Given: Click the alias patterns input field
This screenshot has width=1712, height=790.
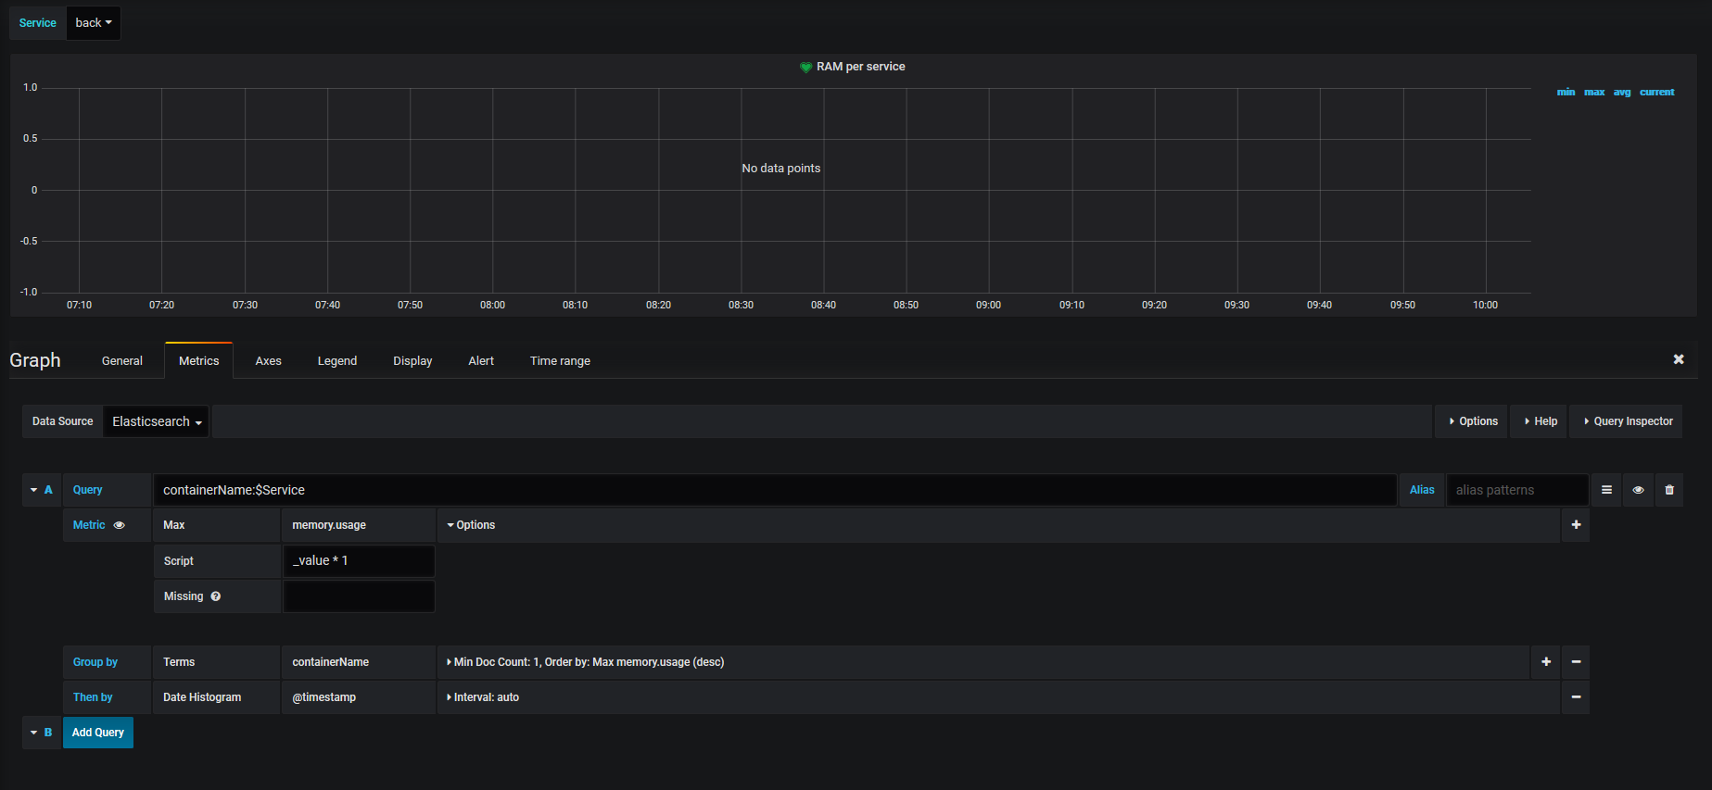Looking at the screenshot, I should tap(1517, 490).
